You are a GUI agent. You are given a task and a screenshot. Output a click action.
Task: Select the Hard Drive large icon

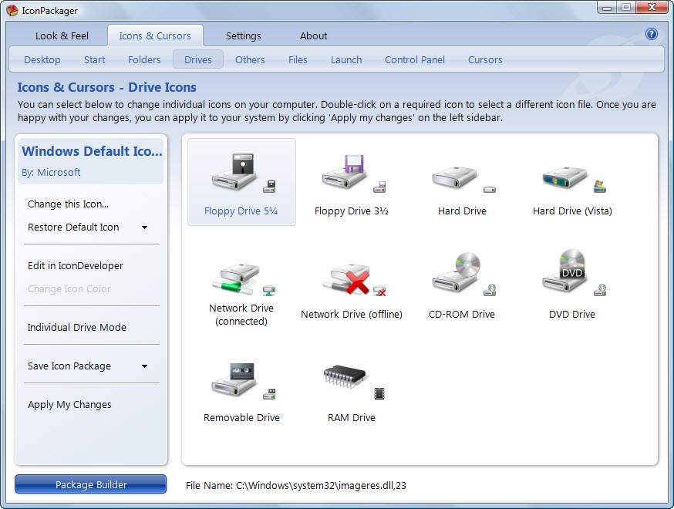[x=454, y=177]
